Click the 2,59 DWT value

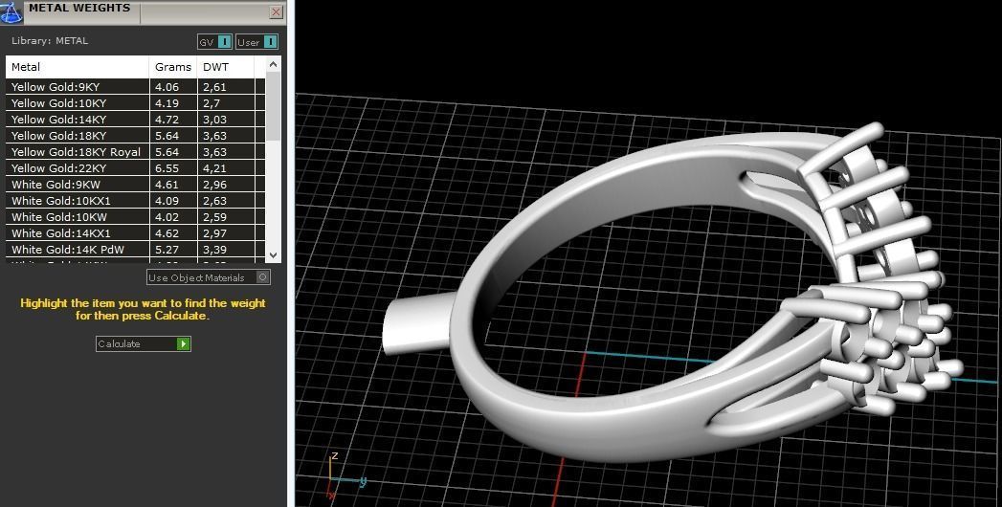[214, 217]
